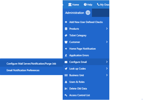Click the plus icon for user defined checks
The image size is (143, 100).
click(x=66, y=22)
